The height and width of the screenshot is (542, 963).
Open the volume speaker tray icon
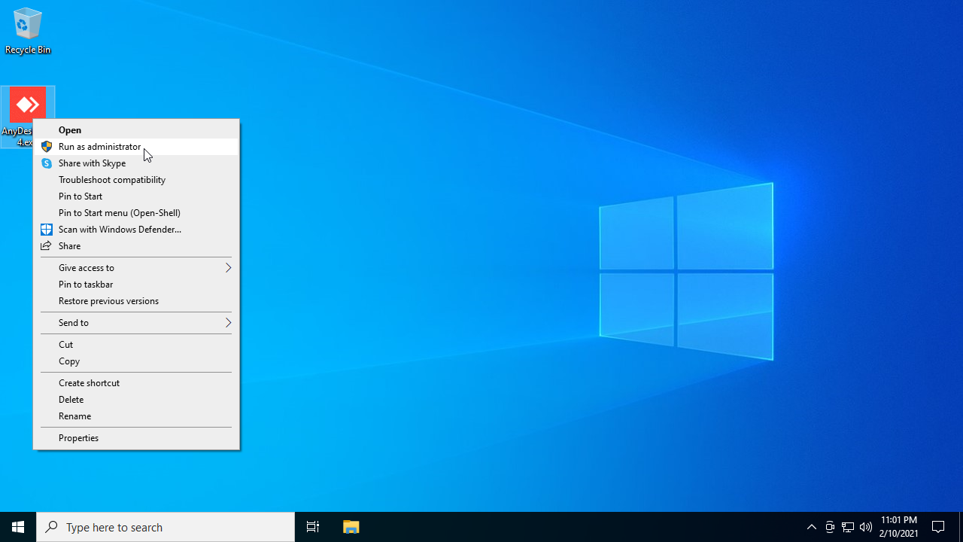[x=866, y=527]
